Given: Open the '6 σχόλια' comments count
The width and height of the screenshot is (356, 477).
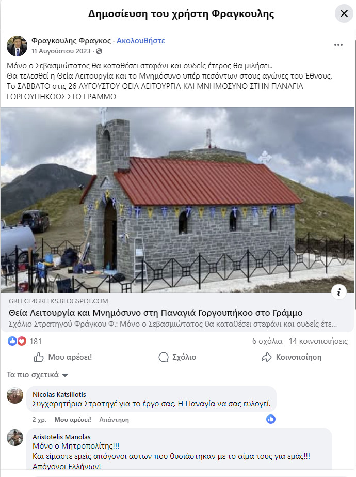Looking at the screenshot, I should tap(267, 341).
